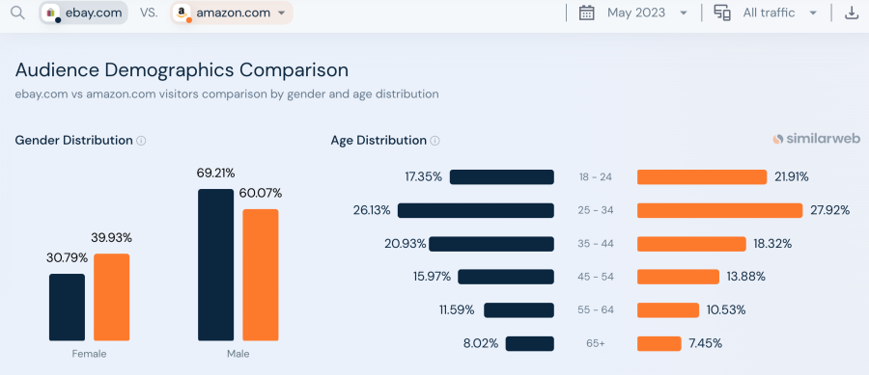Open the May 2023 date dropdown
869x375 pixels.
[647, 13]
